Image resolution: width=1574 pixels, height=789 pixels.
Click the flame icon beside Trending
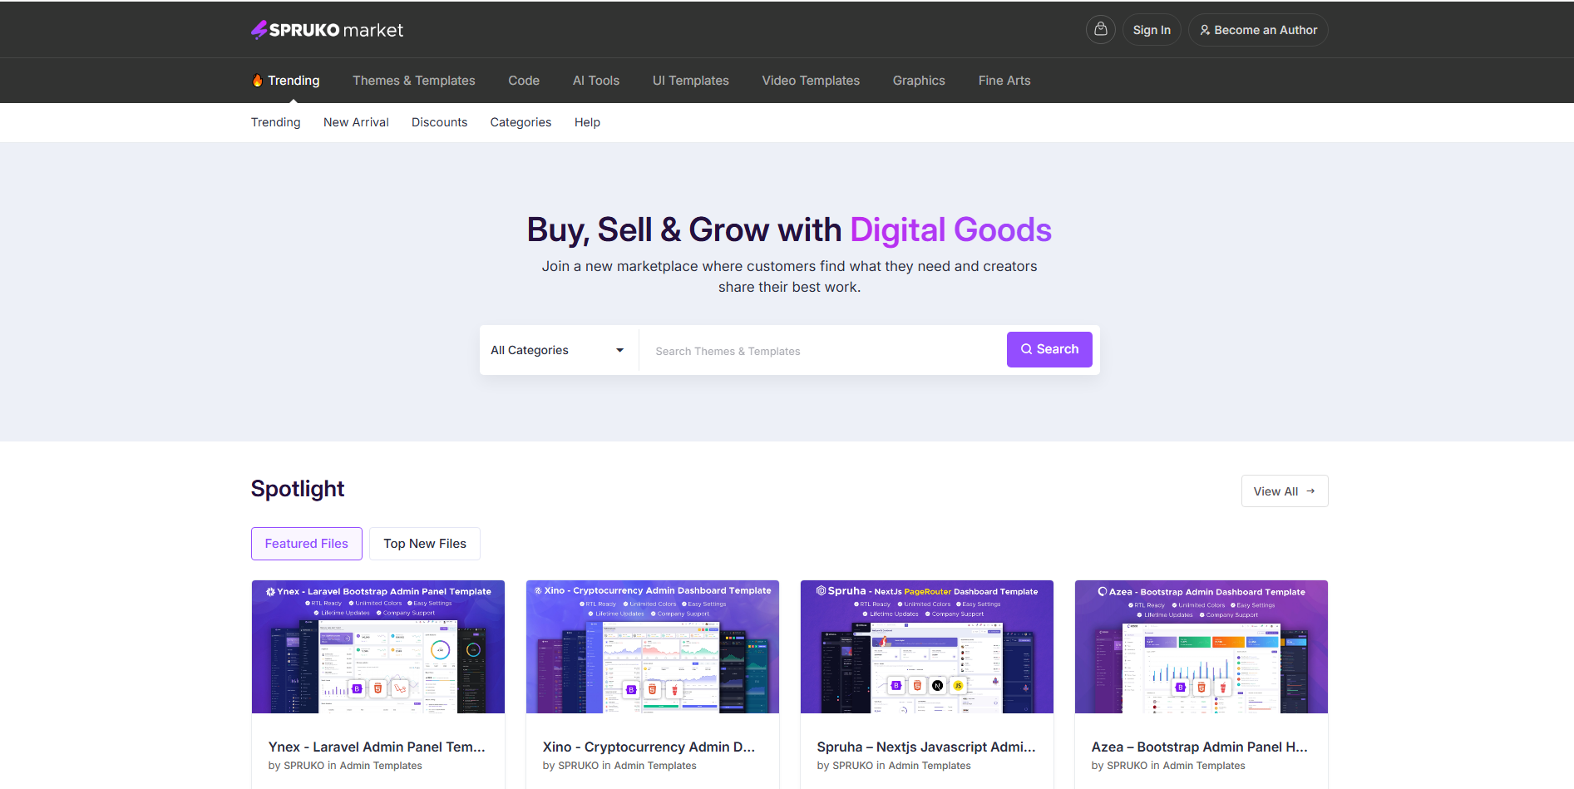tap(256, 80)
